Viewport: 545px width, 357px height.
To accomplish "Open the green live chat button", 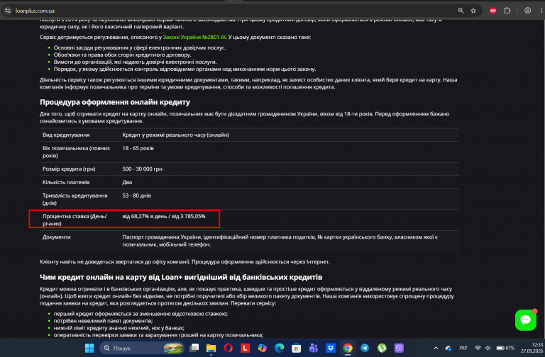I will tap(526, 320).
